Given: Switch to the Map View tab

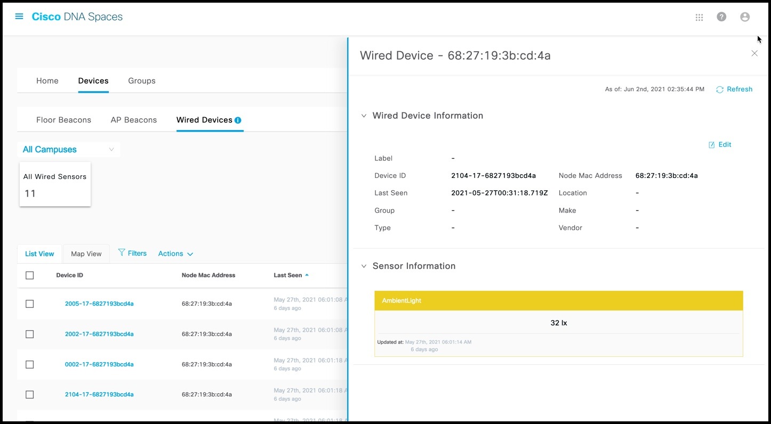Looking at the screenshot, I should [x=86, y=253].
